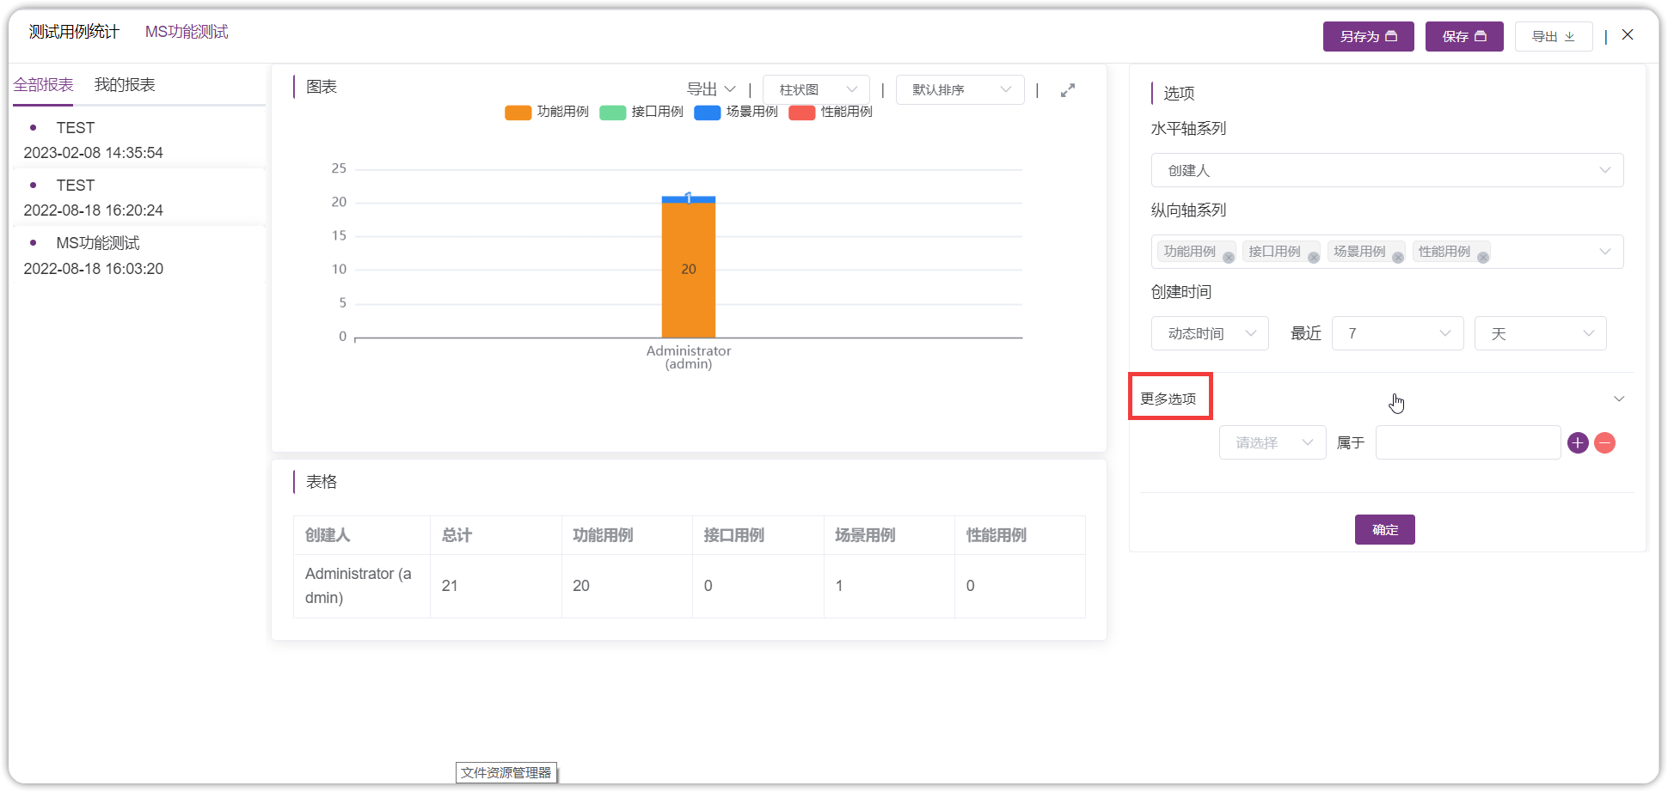Select the MS功能测试 header tab
This screenshot has height=792, width=1668.
187,32
